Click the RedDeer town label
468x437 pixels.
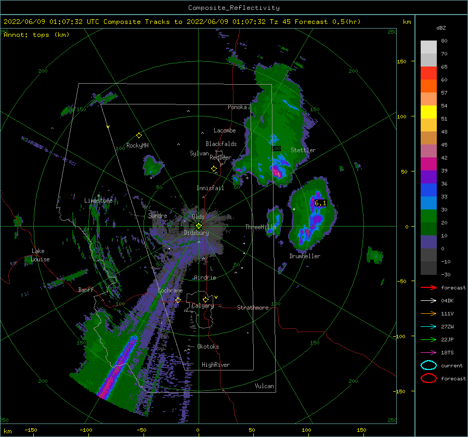coord(220,157)
